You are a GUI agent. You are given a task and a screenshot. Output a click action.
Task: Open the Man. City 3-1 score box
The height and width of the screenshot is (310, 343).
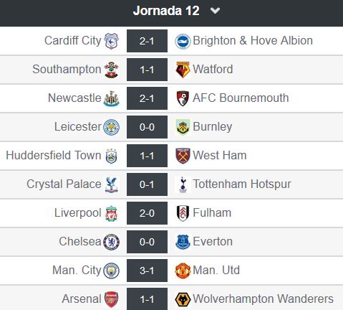(147, 271)
